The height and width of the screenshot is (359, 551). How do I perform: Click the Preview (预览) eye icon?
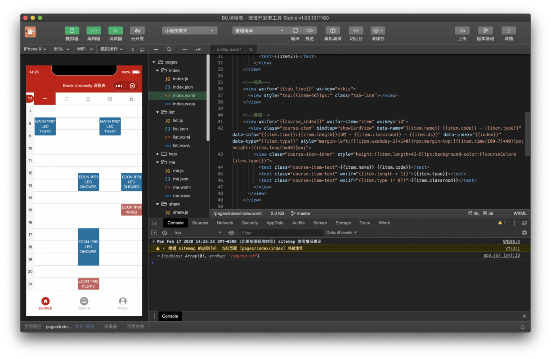(x=309, y=31)
